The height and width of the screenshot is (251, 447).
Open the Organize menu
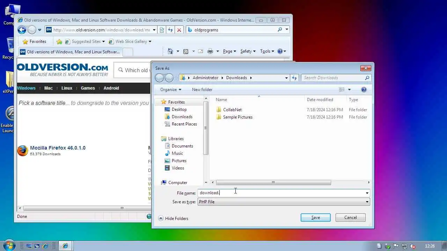point(171,90)
